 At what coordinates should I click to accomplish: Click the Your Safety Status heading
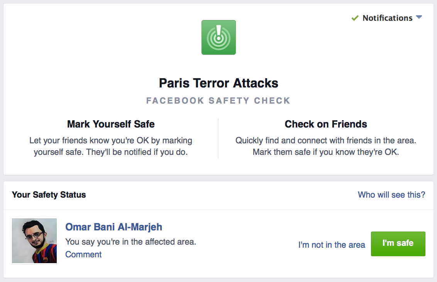(x=49, y=195)
